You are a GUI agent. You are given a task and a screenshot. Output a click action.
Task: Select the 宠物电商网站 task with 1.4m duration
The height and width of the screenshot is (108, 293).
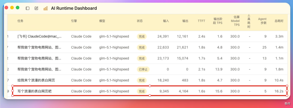click(147, 47)
